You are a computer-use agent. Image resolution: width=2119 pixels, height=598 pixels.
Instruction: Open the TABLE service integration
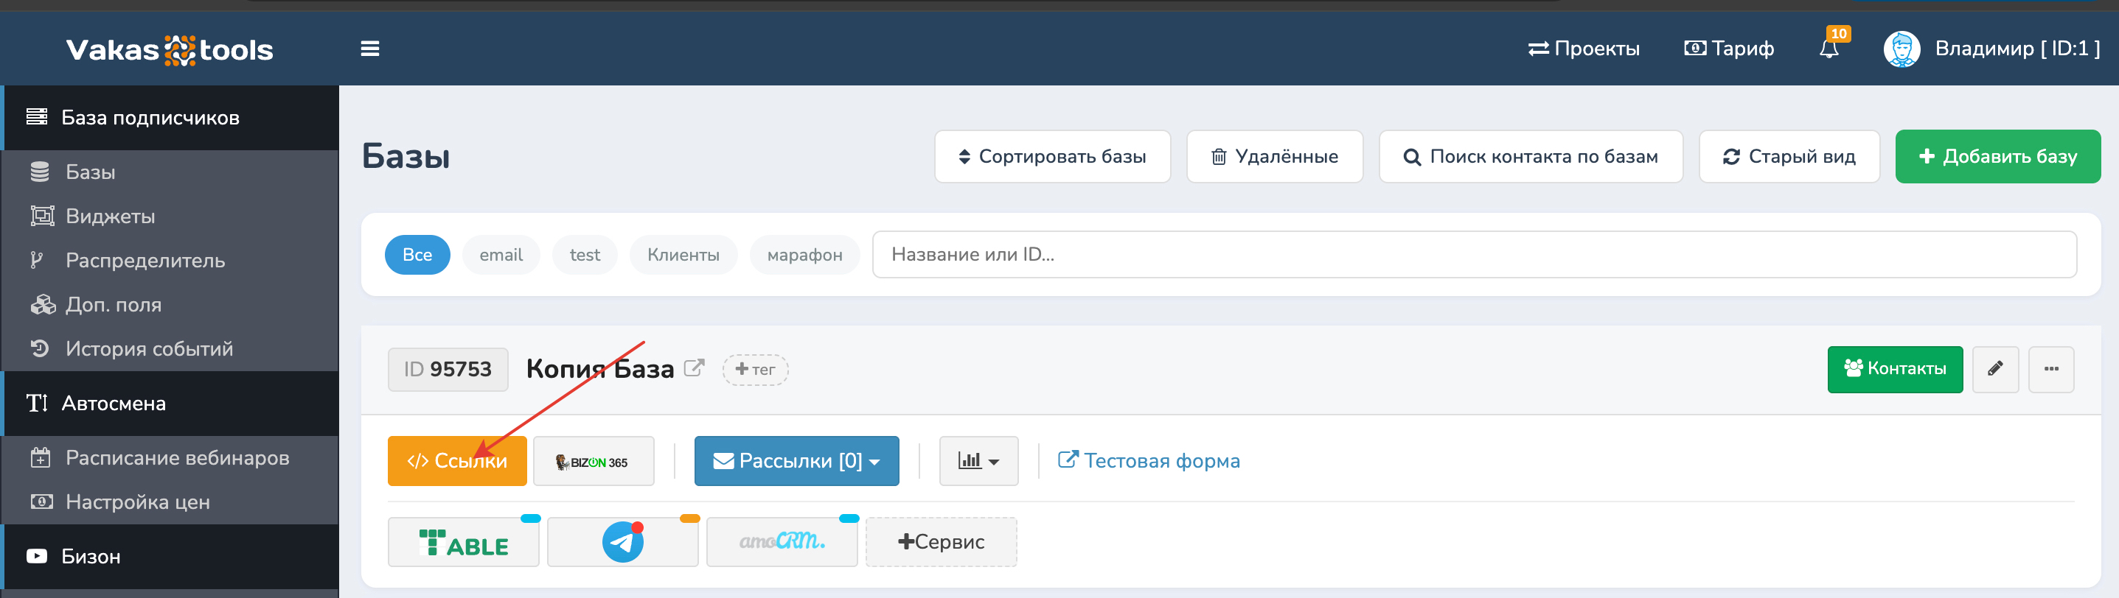463,542
